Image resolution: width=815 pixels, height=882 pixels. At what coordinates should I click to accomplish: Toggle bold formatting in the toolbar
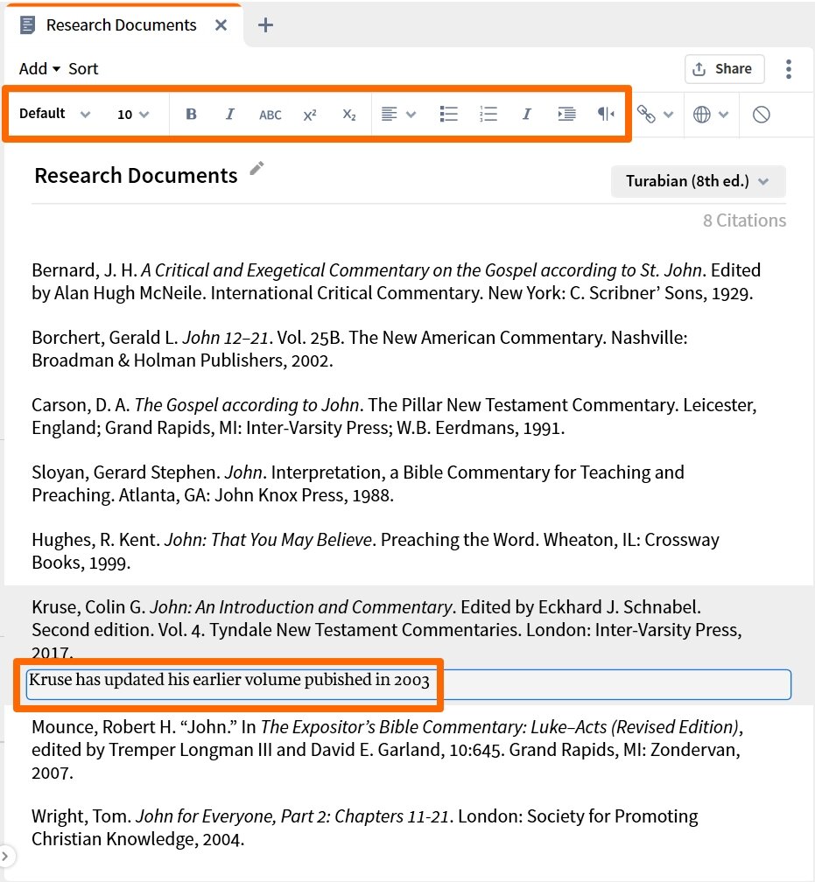coord(191,115)
